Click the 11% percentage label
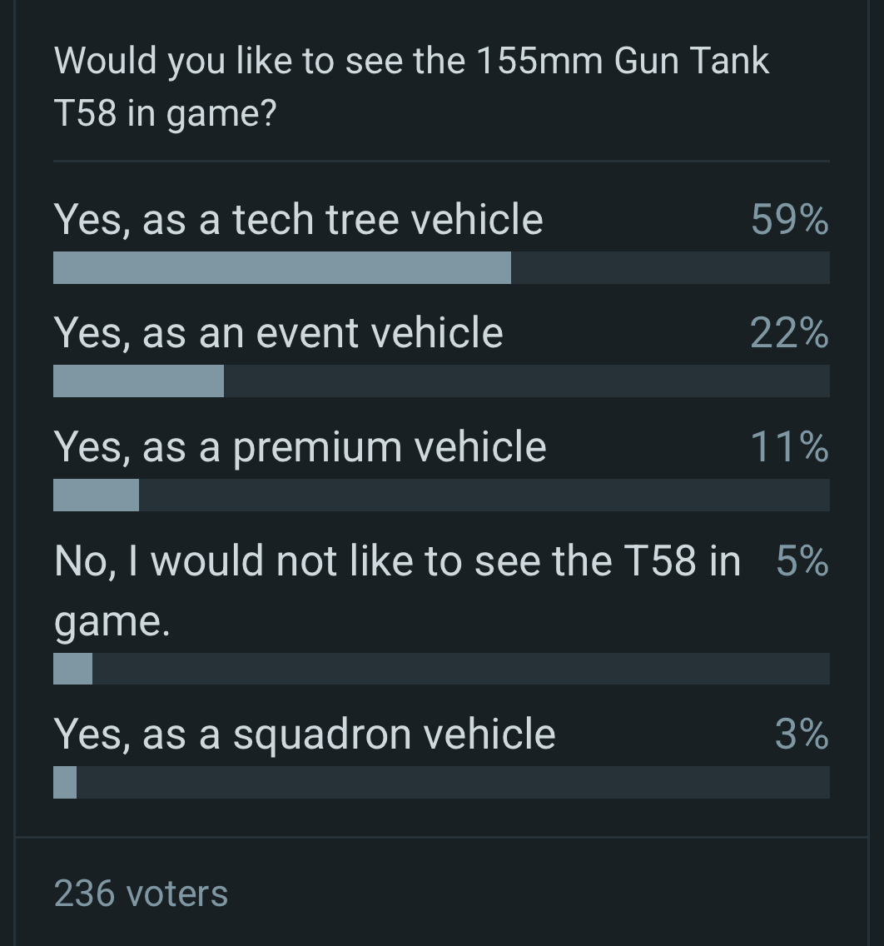This screenshot has width=884, height=946. click(789, 447)
